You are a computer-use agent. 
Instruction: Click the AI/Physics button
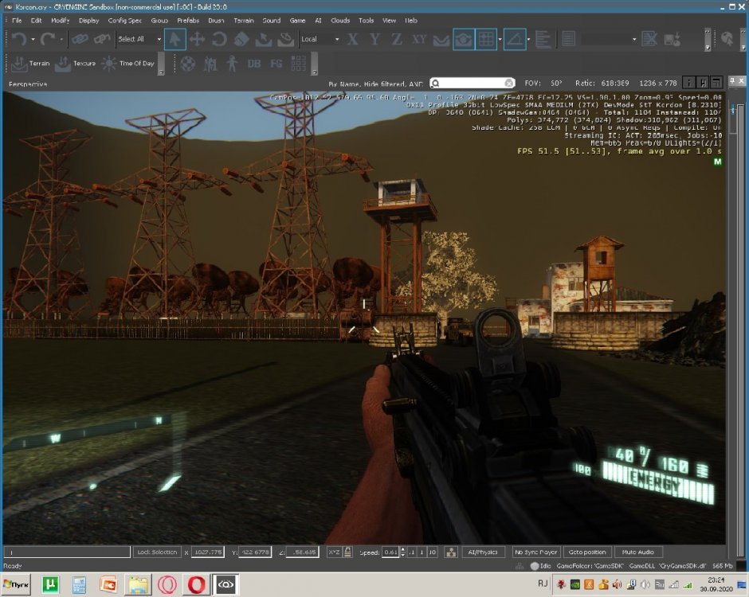pyautogui.click(x=482, y=552)
